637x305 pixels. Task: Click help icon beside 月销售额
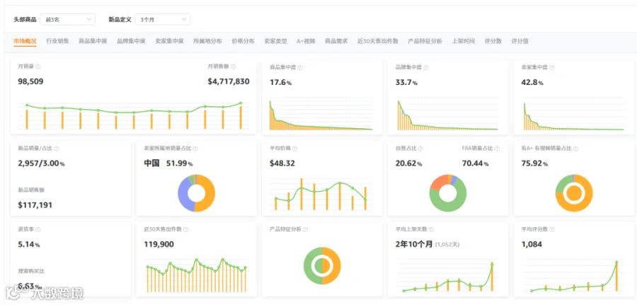[233, 67]
